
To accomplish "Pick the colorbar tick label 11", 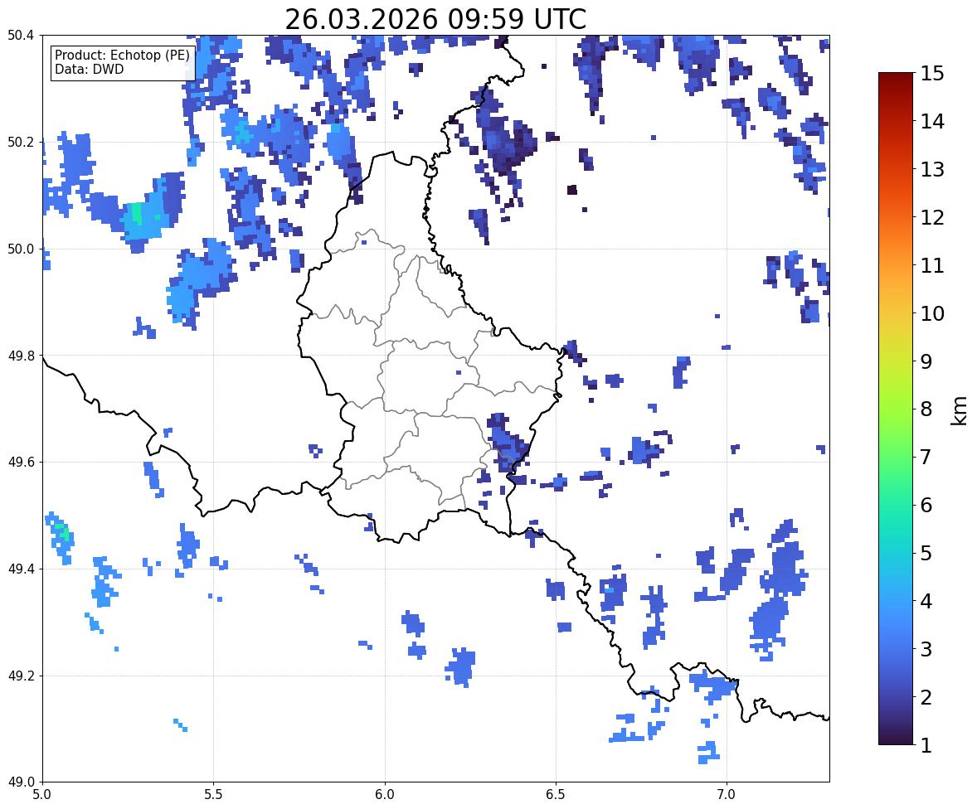I will [x=932, y=265].
